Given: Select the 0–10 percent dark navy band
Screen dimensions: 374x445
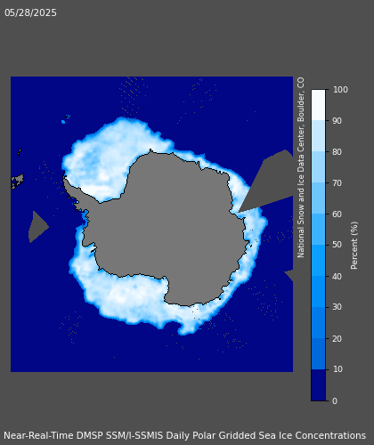Looking at the screenshot, I should click(x=318, y=384).
